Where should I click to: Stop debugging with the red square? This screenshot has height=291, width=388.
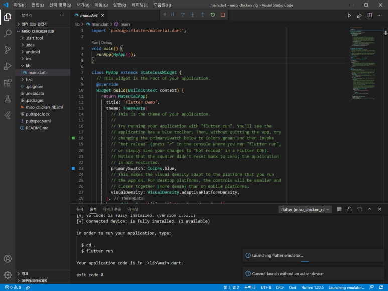pyautogui.click(x=223, y=15)
